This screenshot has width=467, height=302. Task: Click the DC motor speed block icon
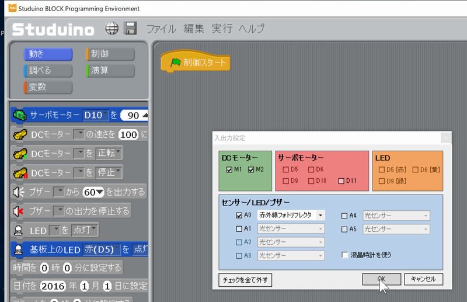click(x=19, y=134)
